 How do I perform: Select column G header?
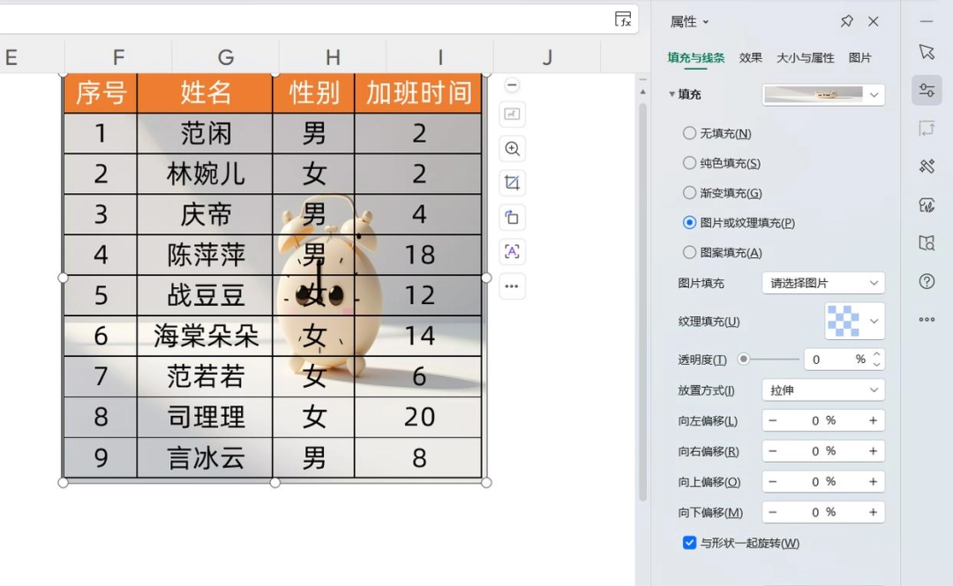coord(226,57)
